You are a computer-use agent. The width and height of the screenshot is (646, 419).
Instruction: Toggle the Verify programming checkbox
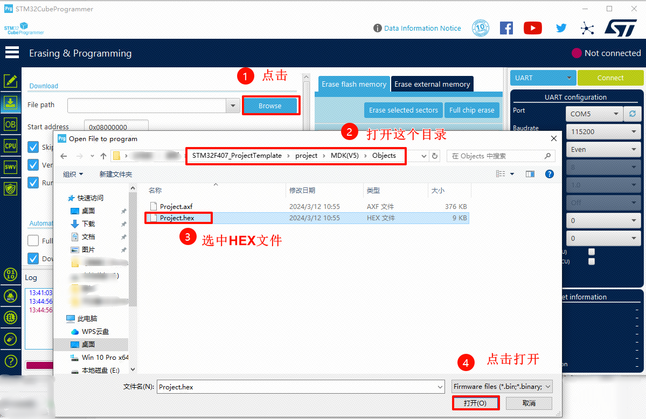(x=33, y=165)
